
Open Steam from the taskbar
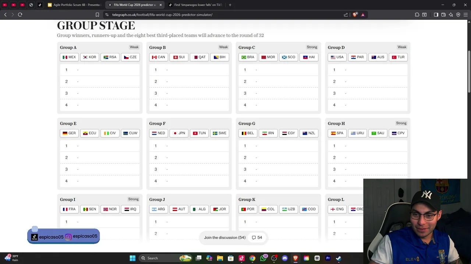(x=339, y=258)
